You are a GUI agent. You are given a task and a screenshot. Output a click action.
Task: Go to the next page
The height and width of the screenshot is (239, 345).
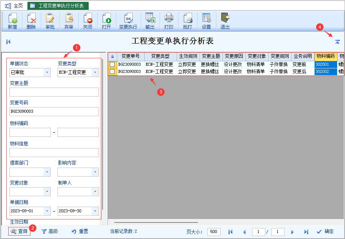292,232
